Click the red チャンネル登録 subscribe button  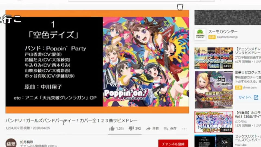click(173, 143)
